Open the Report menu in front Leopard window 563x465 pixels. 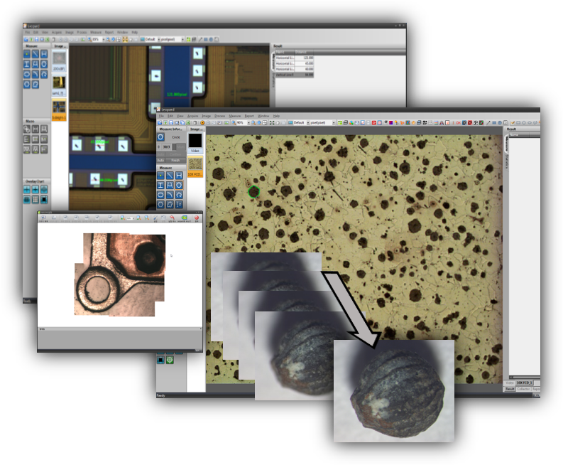click(x=249, y=116)
